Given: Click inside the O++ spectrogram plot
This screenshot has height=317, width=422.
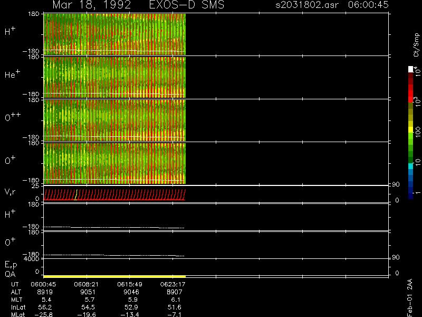Looking at the screenshot, I should 114,120.
